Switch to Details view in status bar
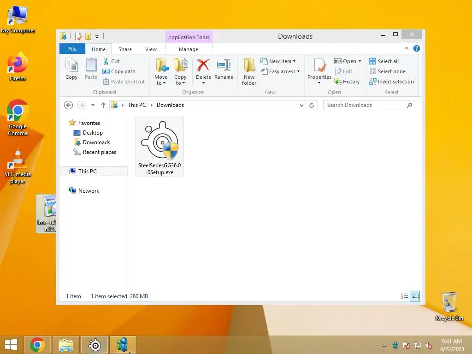Viewport: 472px width, 354px height. click(x=404, y=296)
